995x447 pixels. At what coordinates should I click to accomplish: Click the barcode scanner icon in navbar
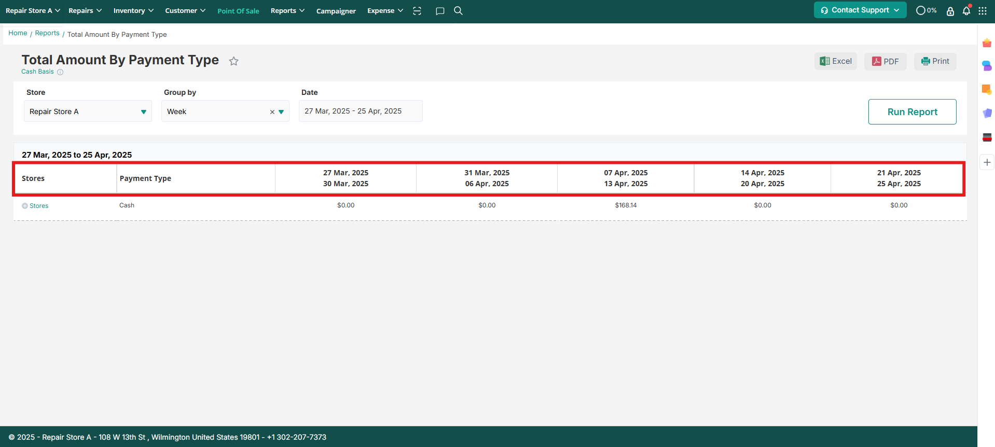417,11
